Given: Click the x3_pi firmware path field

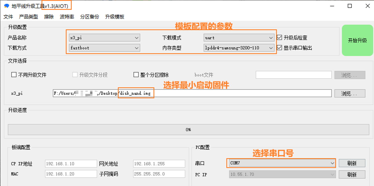Looking at the screenshot, I should click(192, 94).
